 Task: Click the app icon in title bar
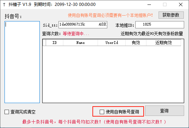4,5
